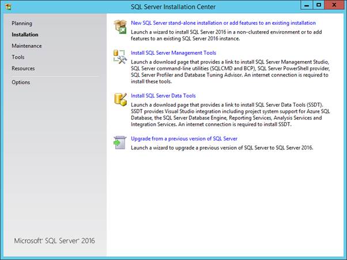Go to the Maintenance section

click(x=27, y=46)
